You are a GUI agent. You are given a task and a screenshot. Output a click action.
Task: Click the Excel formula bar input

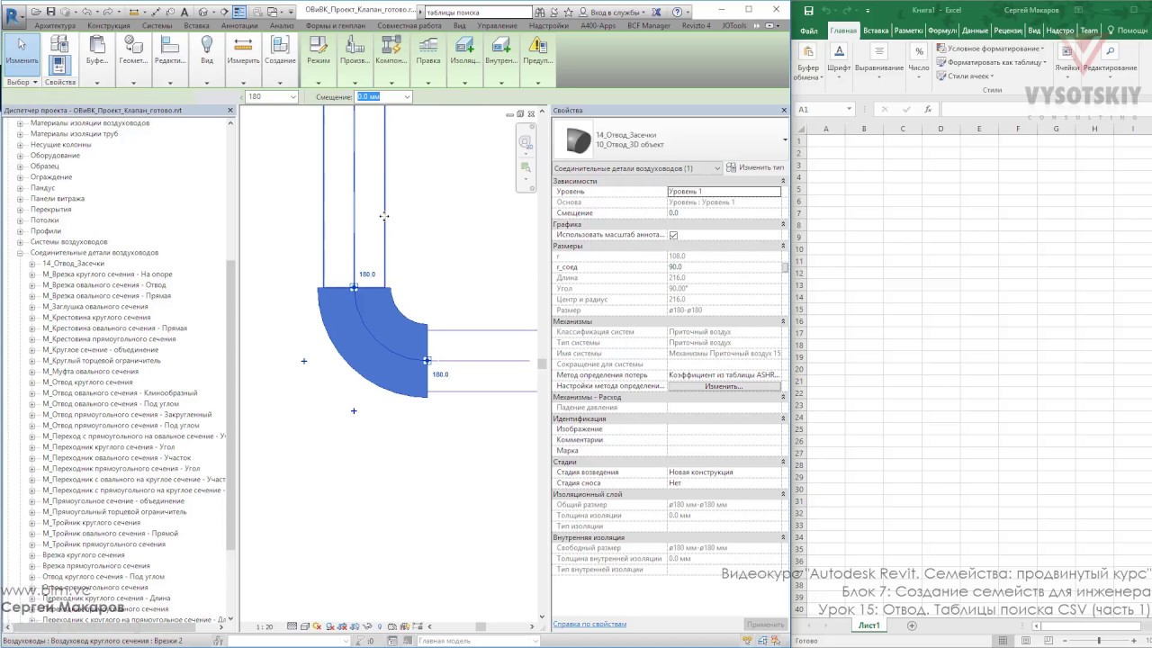(x=1046, y=109)
